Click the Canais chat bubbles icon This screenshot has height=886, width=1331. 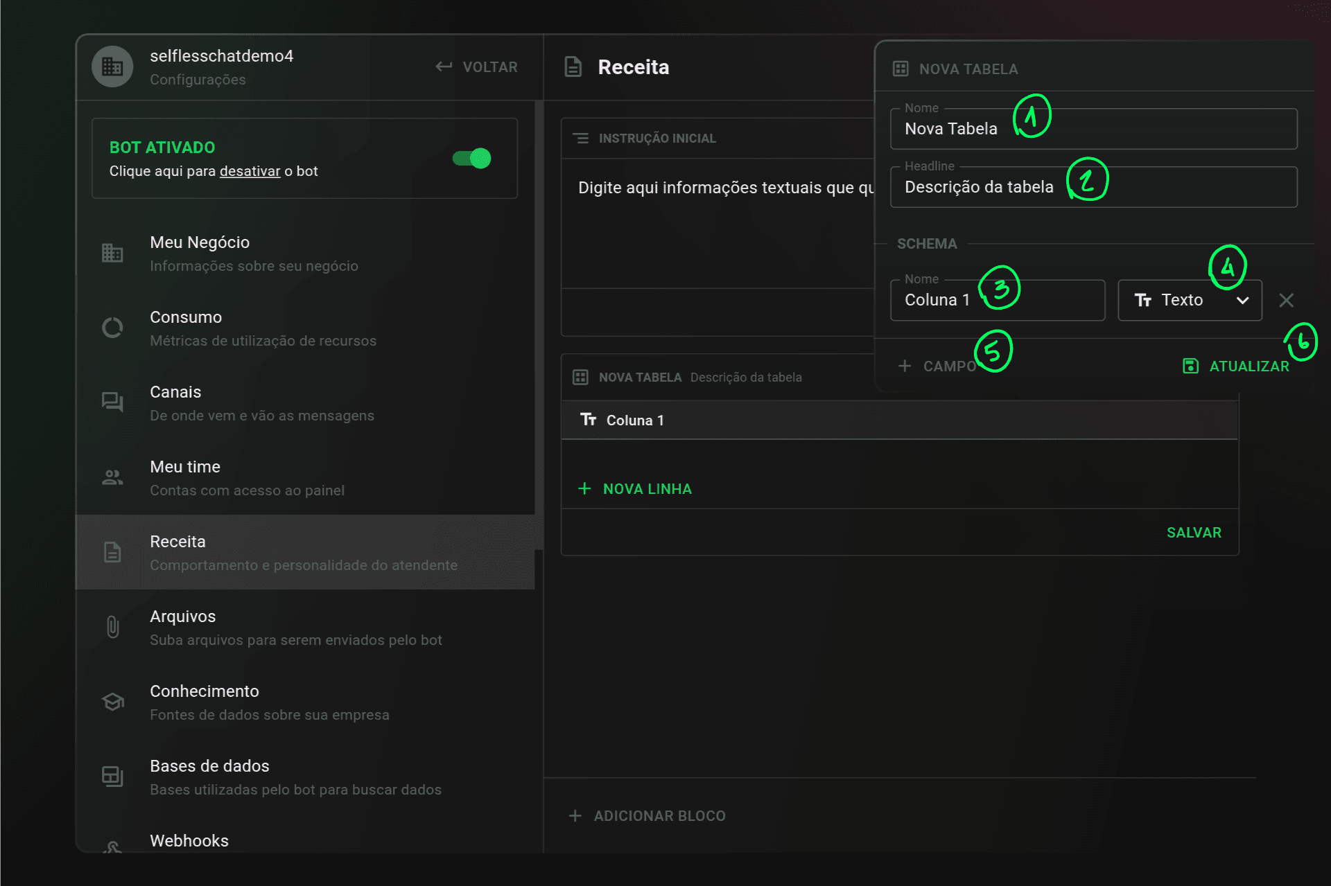click(112, 402)
